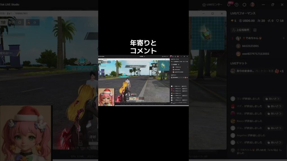
Task: Maximize the inner game capture window
Action: point(212,13)
